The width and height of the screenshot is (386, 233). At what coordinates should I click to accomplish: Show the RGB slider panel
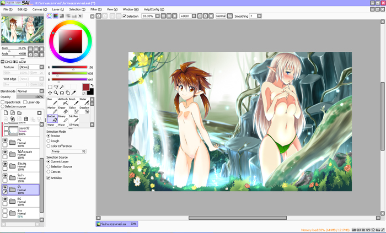(56, 16)
